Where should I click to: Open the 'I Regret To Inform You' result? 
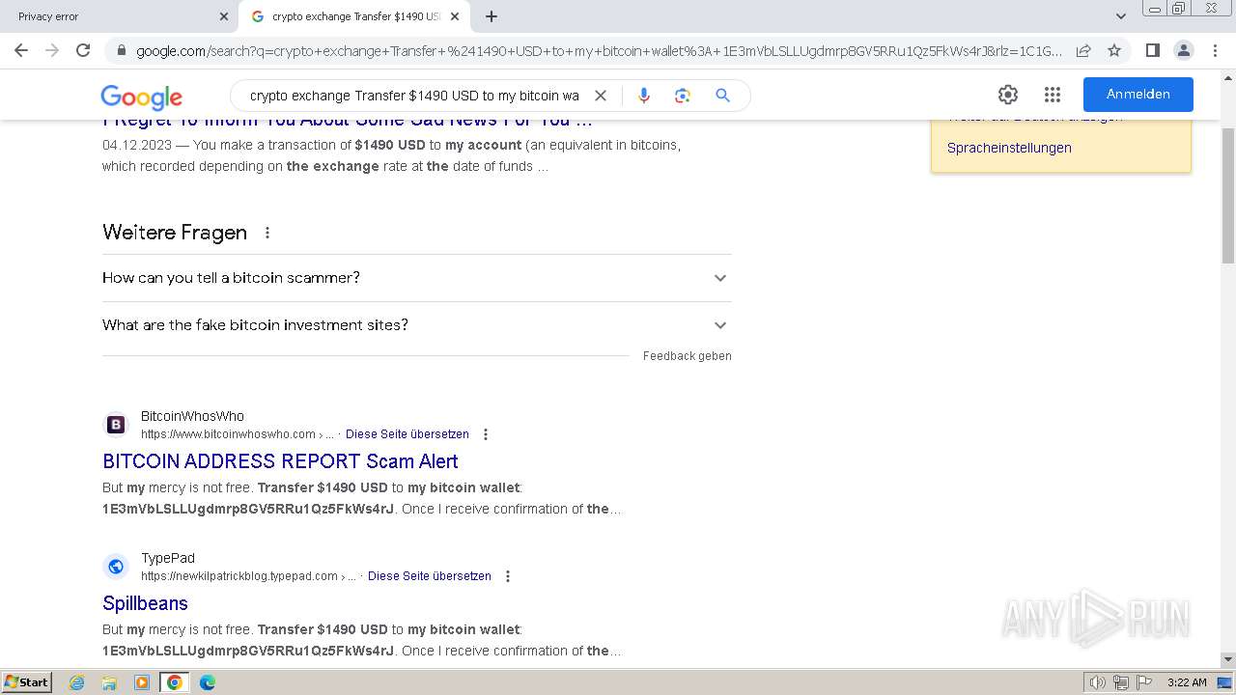tap(348, 121)
